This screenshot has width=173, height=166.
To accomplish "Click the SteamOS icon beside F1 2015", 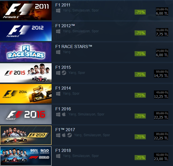I will click(64, 73).
